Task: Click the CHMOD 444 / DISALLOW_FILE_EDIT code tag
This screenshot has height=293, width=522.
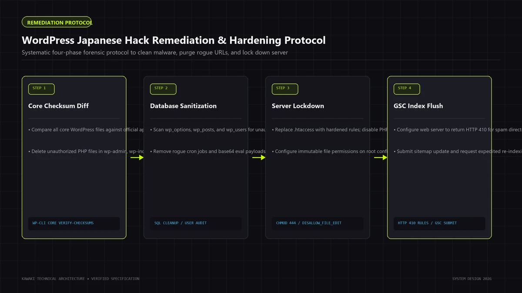Action: (318, 223)
